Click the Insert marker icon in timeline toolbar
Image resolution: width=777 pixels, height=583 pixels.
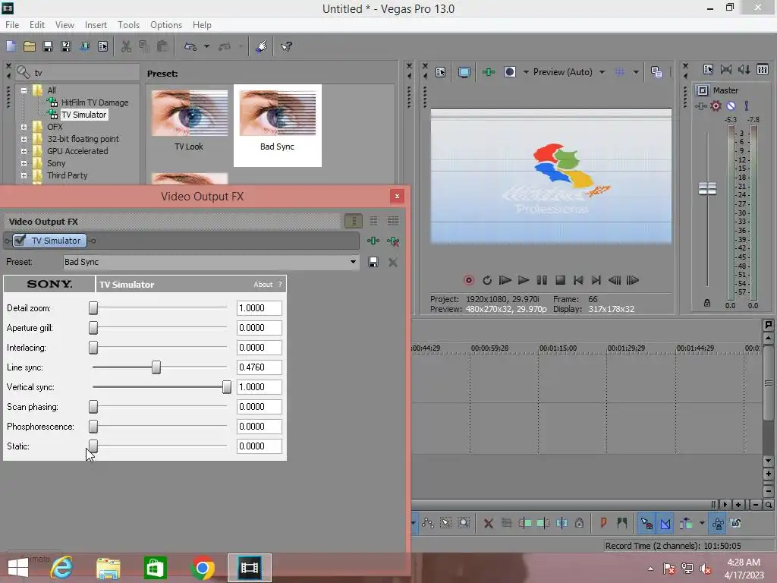603,523
